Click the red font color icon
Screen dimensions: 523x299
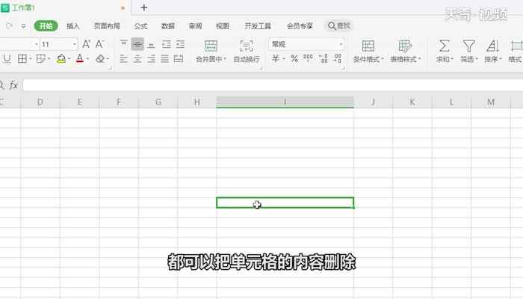pos(80,59)
